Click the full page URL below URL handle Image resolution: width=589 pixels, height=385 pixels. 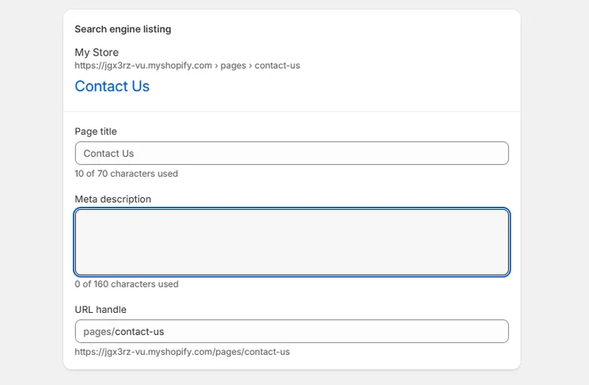click(182, 352)
